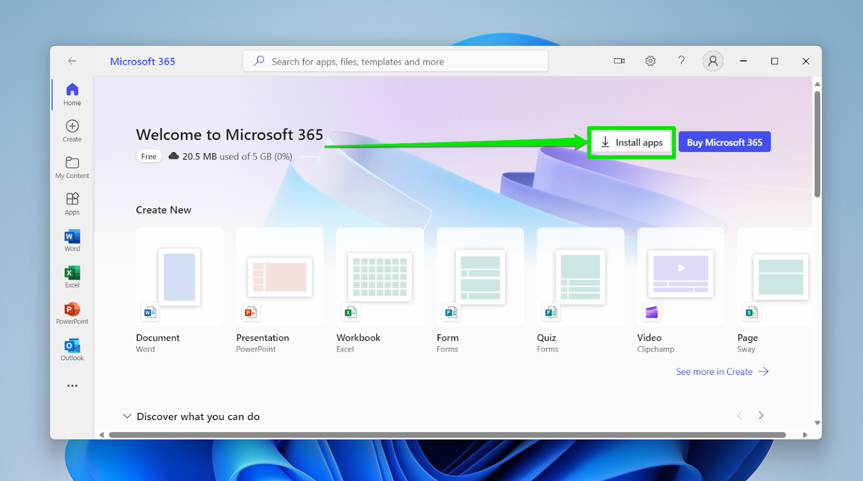
Task: Click the Clipchamp badge on Video card
Action: click(x=652, y=312)
